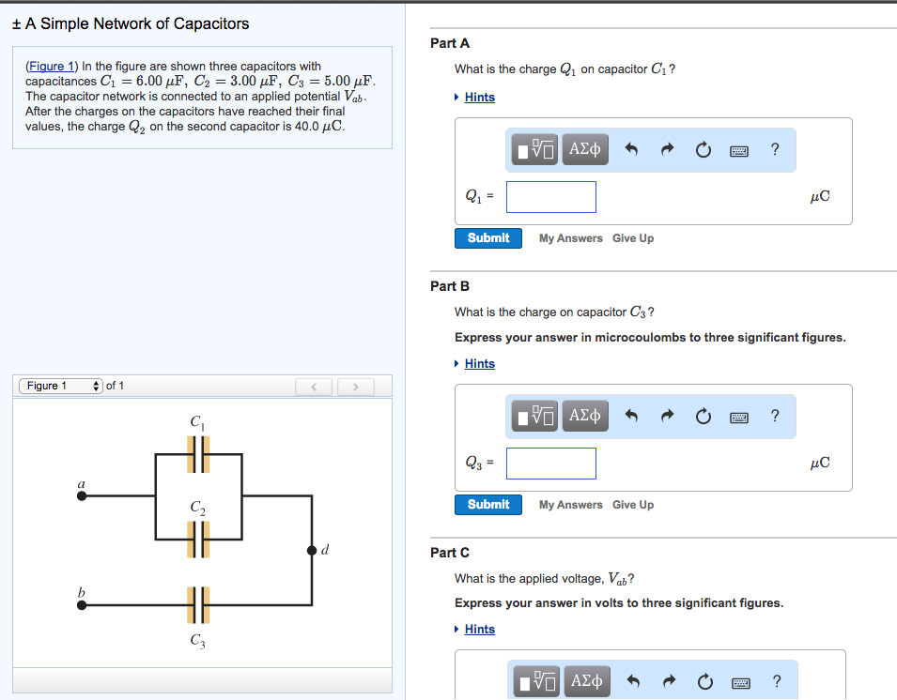Focus the Q3 answer input field
Screen dimensions: 897x700
click(x=551, y=464)
